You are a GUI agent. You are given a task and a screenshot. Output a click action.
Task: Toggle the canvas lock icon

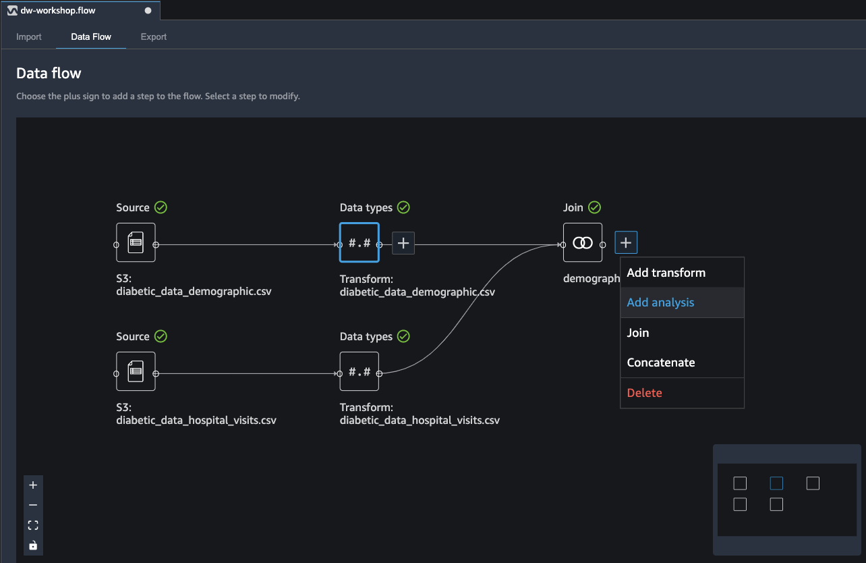33,545
